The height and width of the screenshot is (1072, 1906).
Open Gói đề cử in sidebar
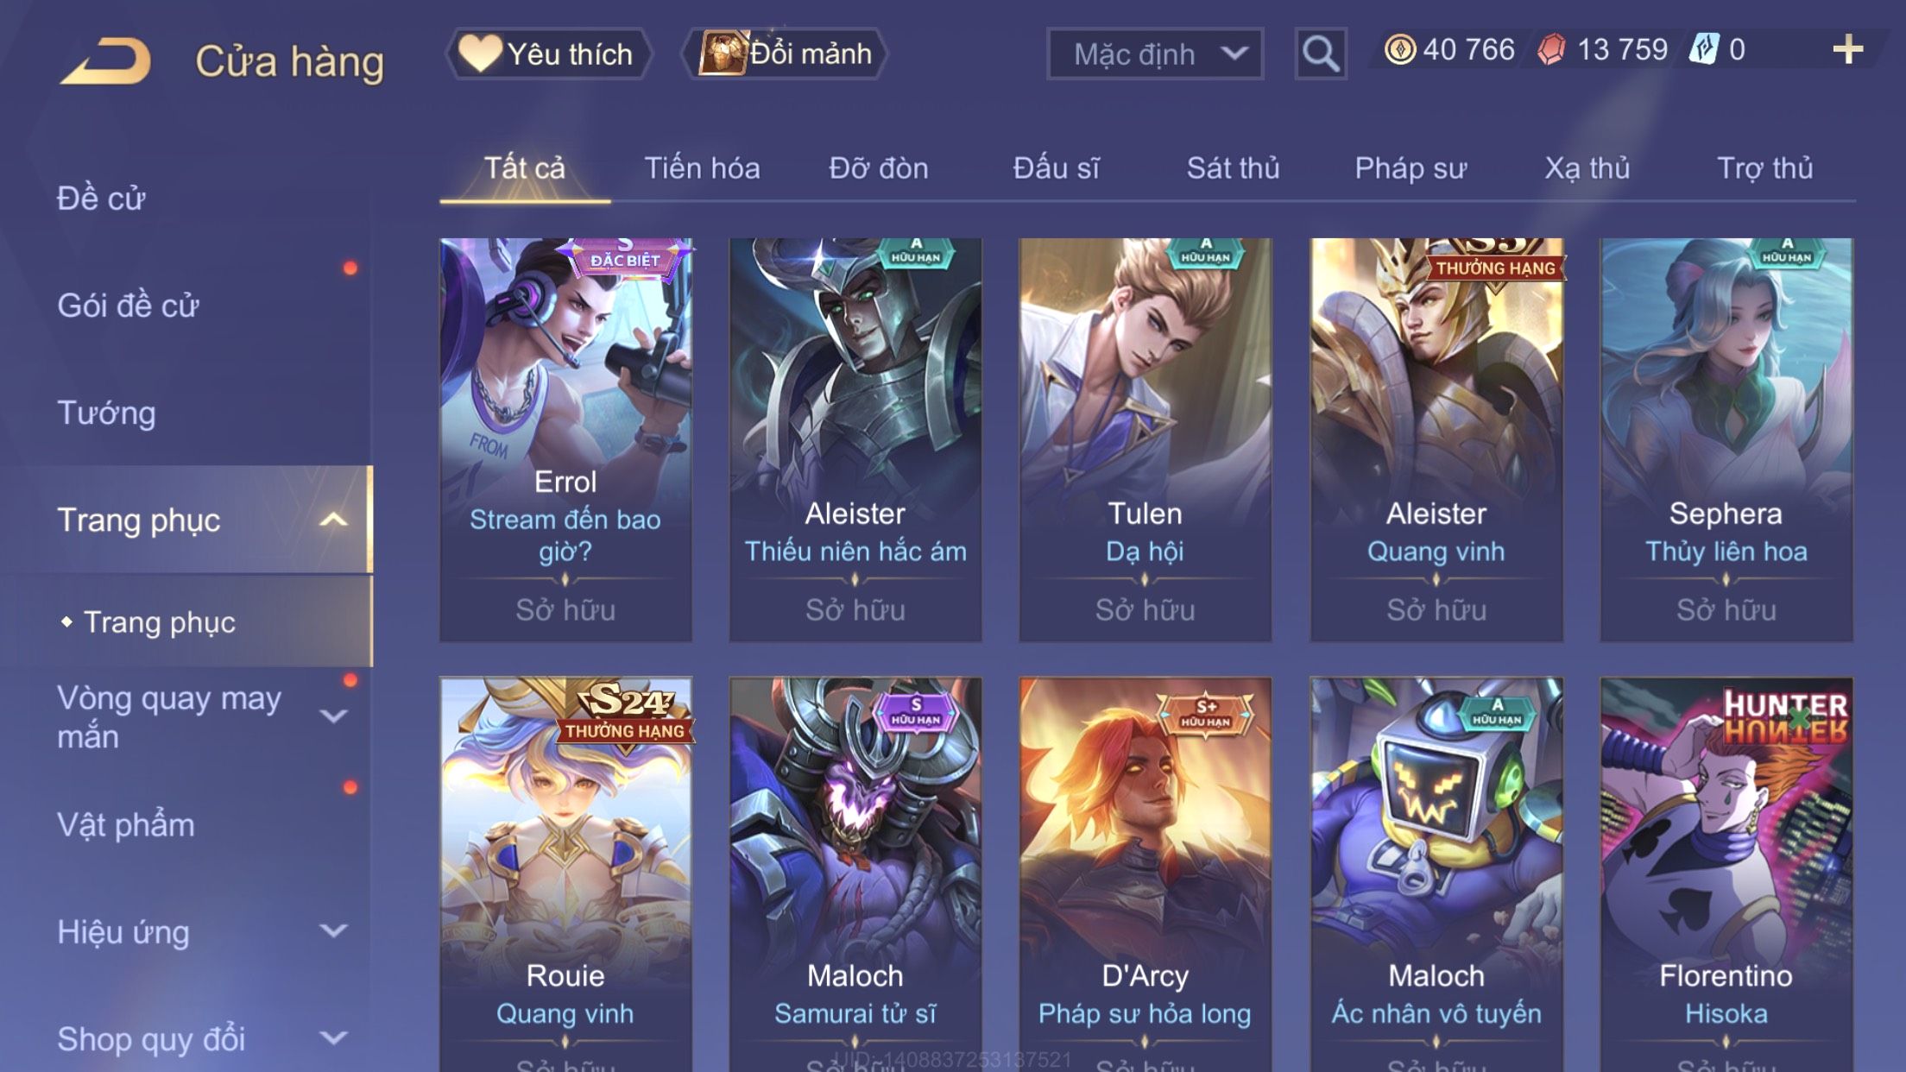point(128,306)
